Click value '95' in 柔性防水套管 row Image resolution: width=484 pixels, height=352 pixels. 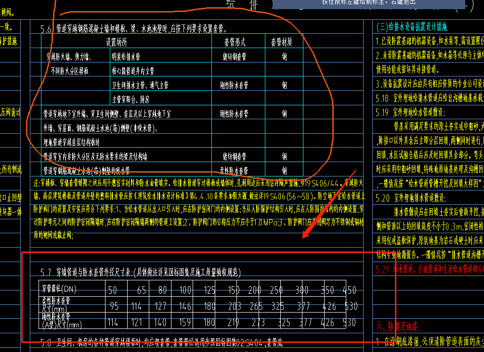coord(115,306)
